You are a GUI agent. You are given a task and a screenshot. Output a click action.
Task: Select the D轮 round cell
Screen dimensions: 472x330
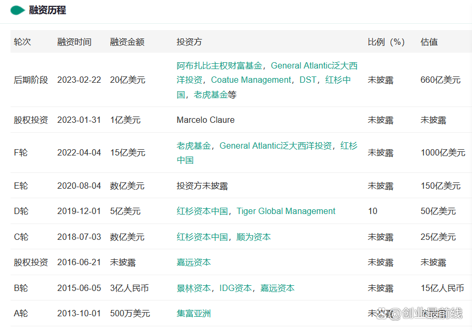(x=21, y=211)
